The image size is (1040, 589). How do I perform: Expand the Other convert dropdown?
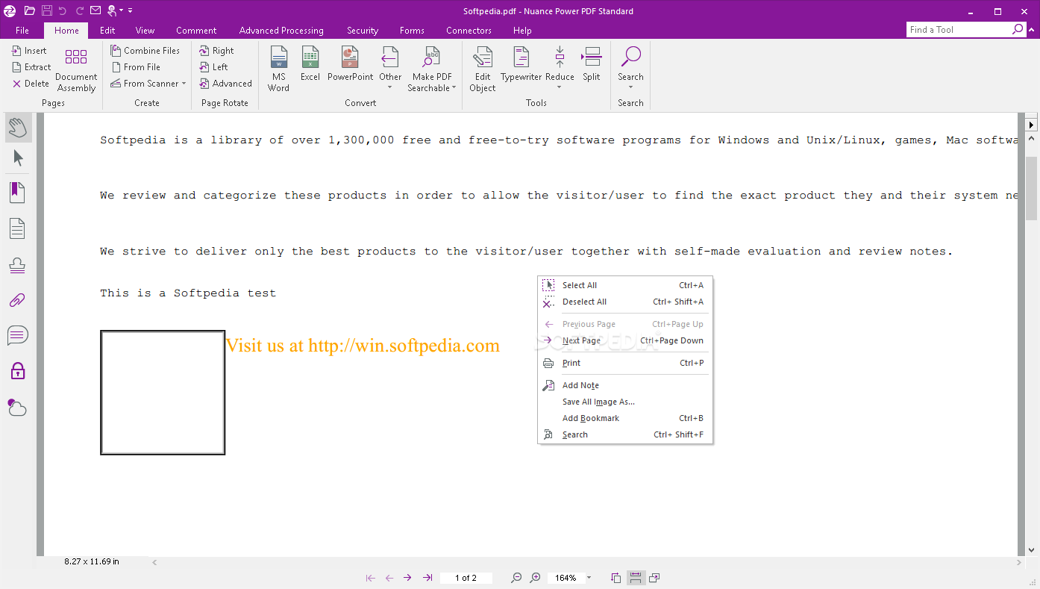(389, 88)
